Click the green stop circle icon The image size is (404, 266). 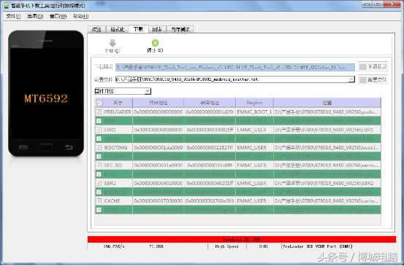coord(155,43)
